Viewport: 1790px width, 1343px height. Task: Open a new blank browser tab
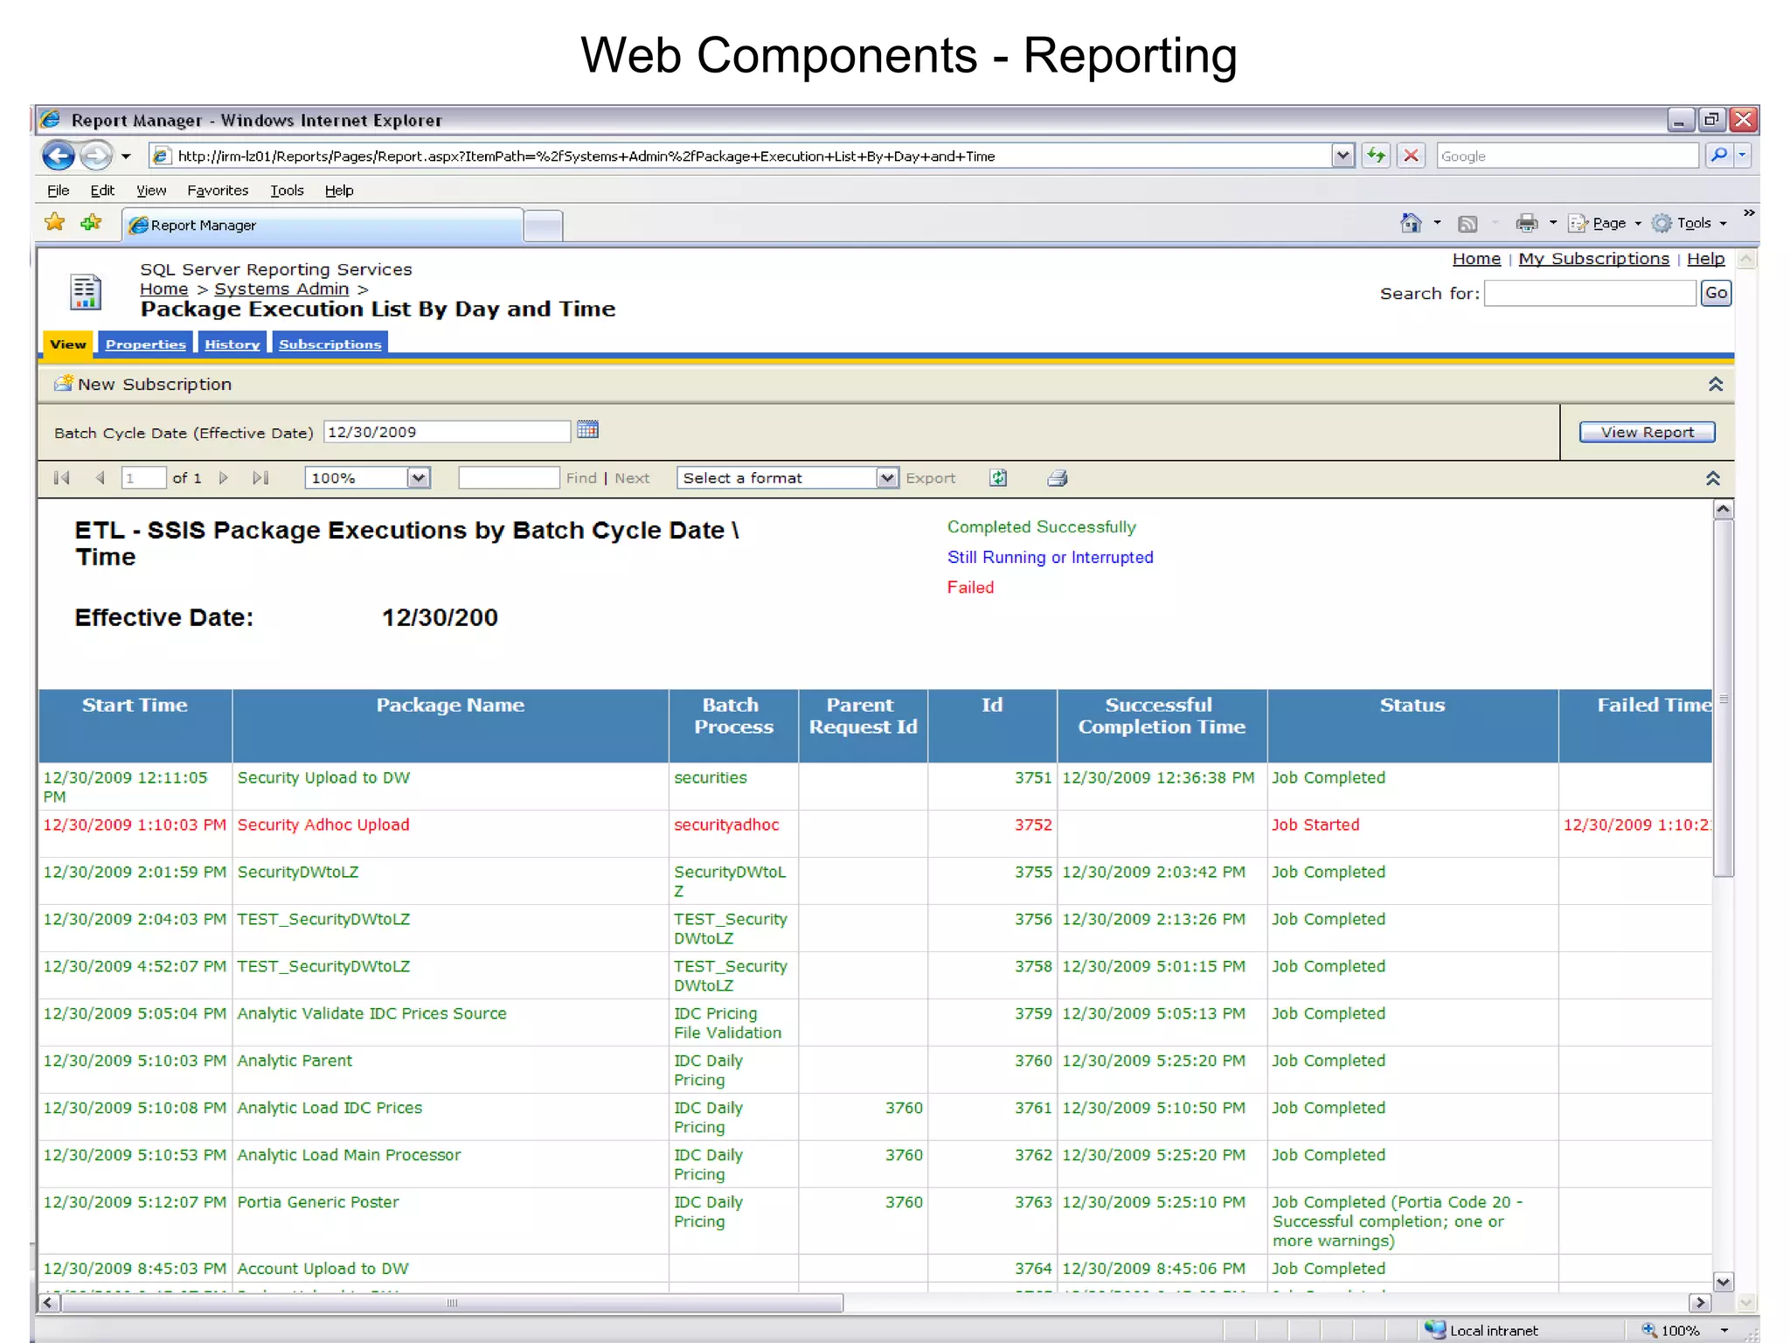[x=543, y=226]
